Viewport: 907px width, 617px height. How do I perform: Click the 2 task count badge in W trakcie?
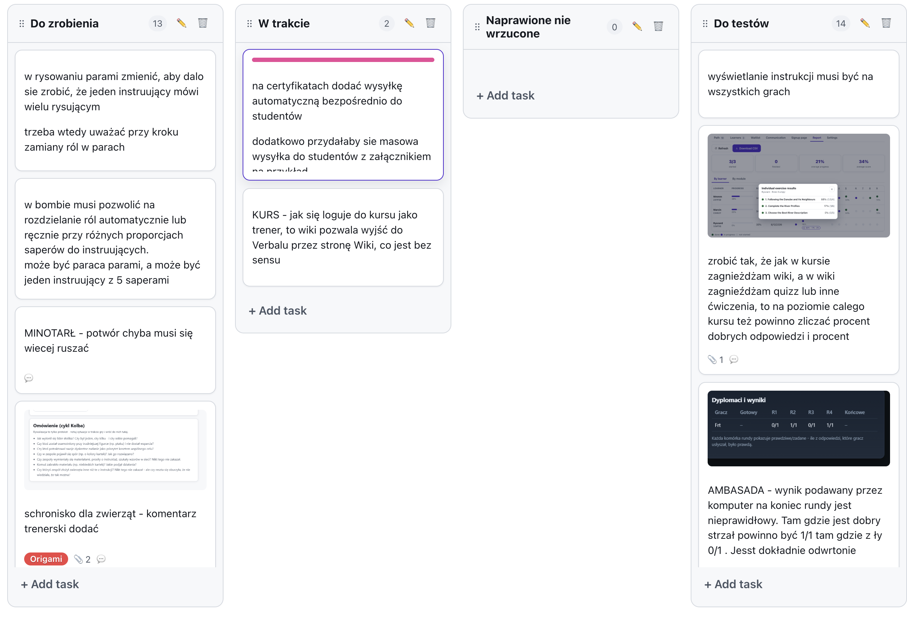click(x=386, y=23)
